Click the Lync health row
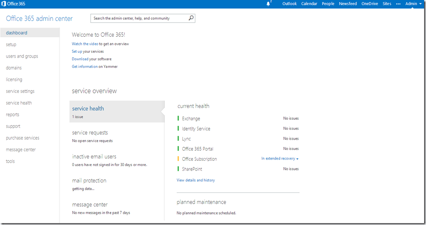 point(238,138)
